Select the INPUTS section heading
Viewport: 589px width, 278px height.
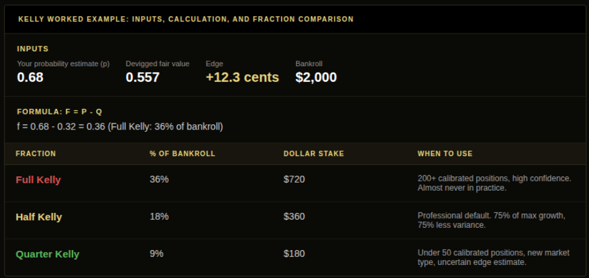[x=33, y=49]
